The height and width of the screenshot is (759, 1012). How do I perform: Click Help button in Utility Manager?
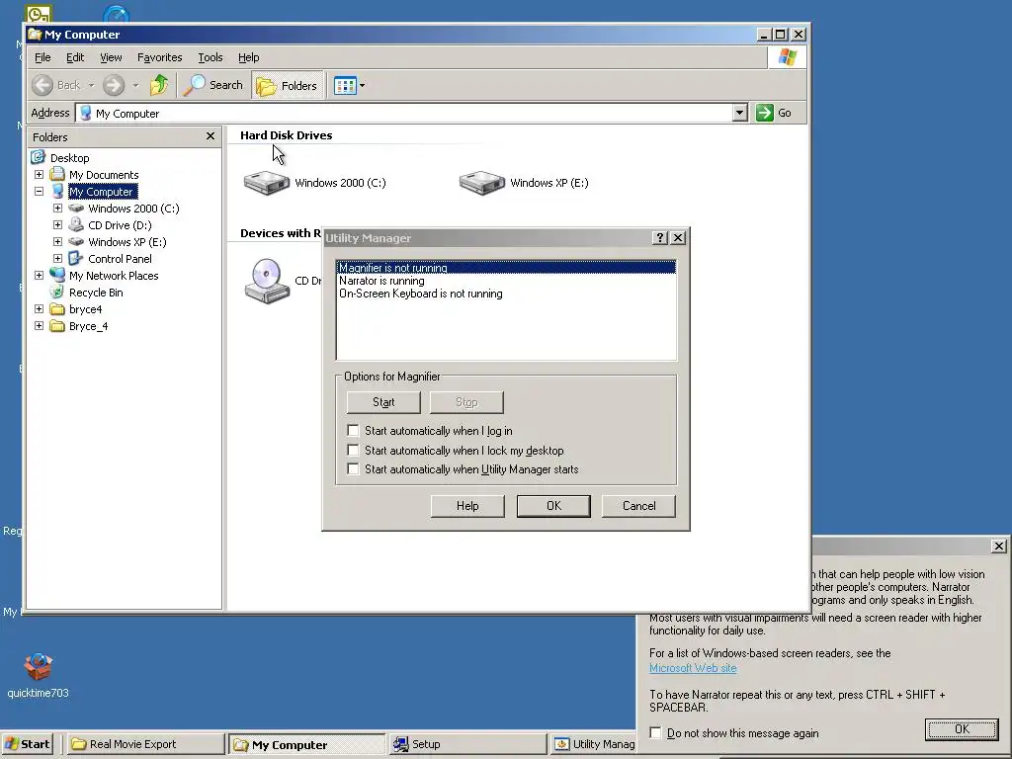467,506
